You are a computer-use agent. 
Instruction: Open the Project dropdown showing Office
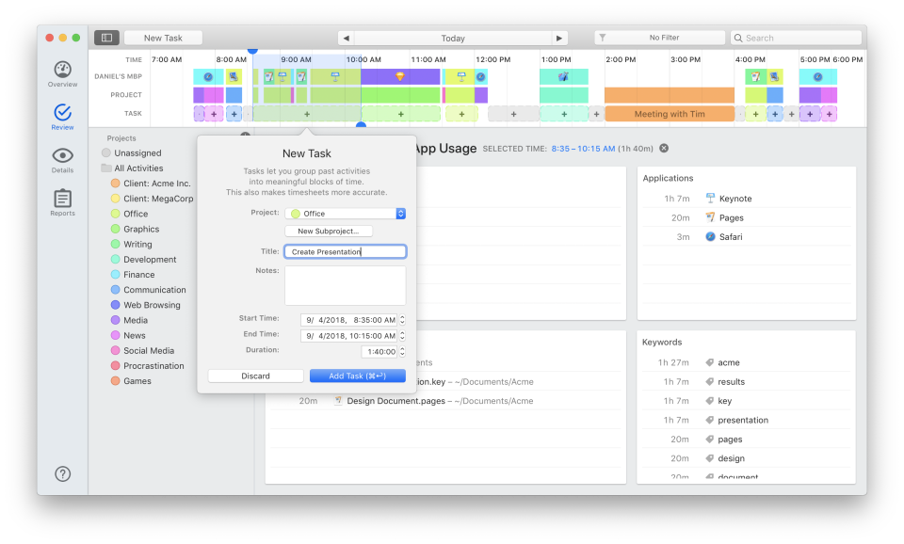click(346, 214)
